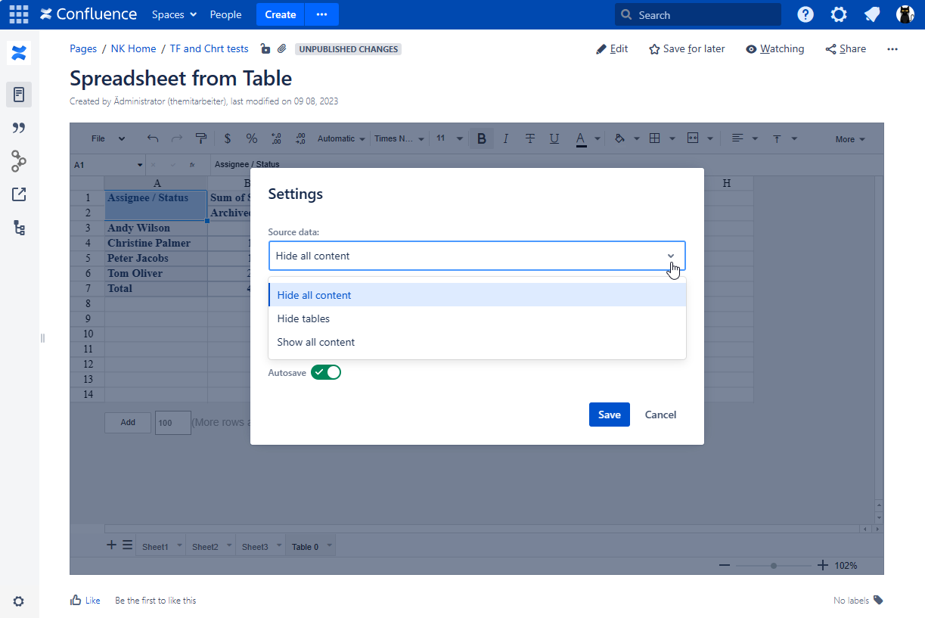Image resolution: width=925 pixels, height=618 pixels.
Task: Cancel the Settings dialog
Action: pyautogui.click(x=660, y=415)
